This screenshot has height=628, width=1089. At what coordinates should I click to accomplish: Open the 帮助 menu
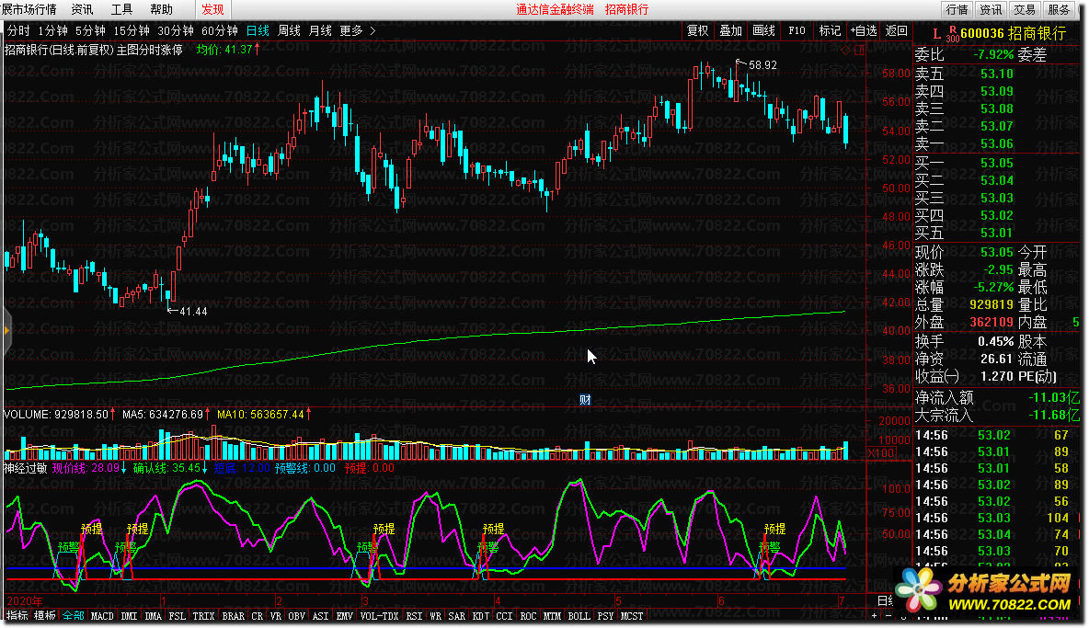pyautogui.click(x=161, y=10)
